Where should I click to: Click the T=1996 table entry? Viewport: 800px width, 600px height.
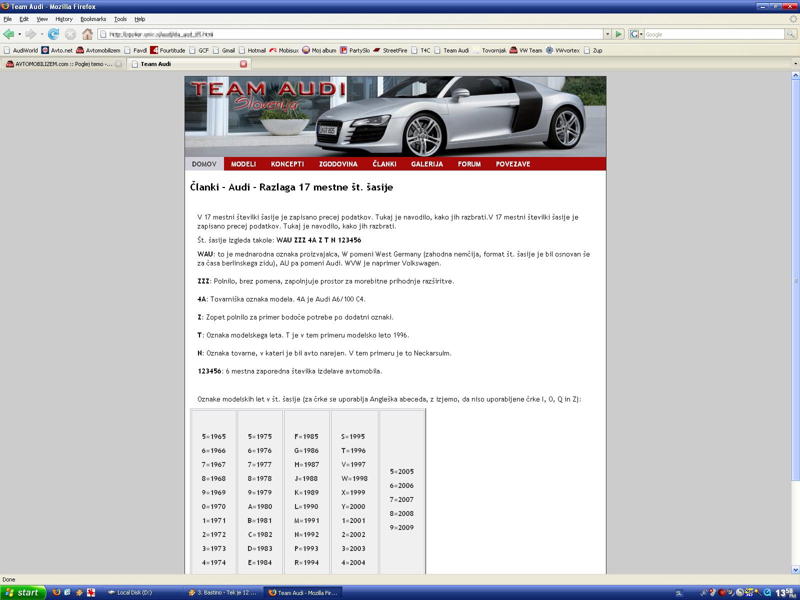(353, 450)
